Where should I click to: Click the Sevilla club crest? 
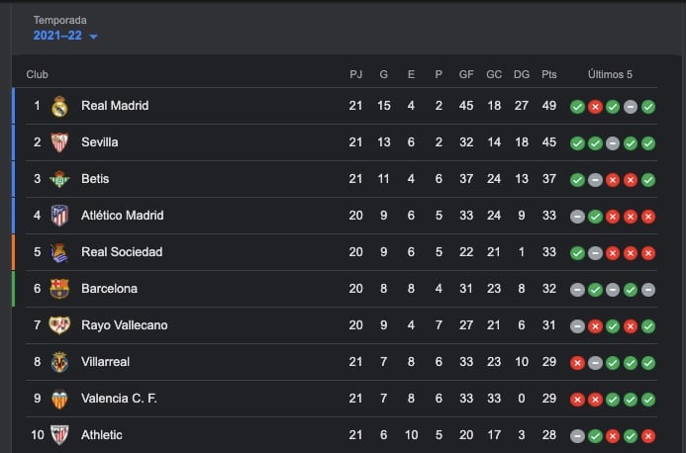click(59, 142)
